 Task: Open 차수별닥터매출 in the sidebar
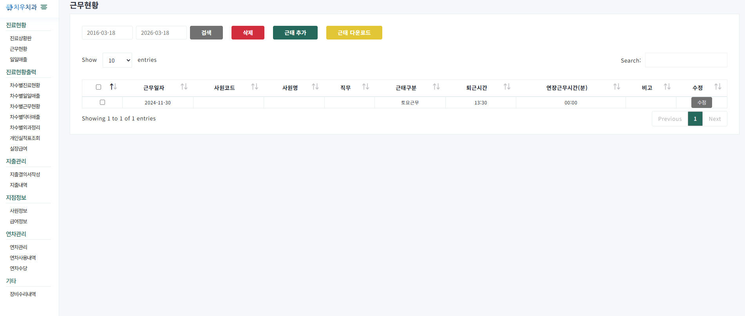25,117
